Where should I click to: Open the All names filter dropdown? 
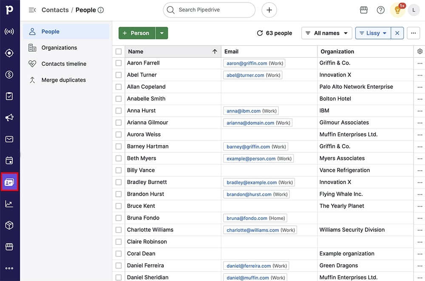(326, 33)
